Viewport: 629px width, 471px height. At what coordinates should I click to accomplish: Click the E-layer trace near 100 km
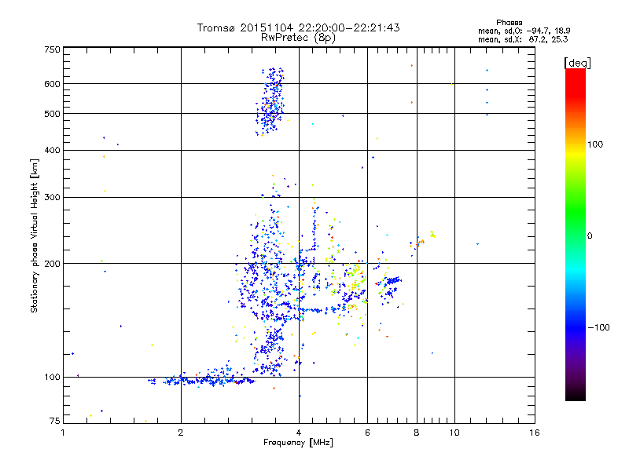pos(203,380)
